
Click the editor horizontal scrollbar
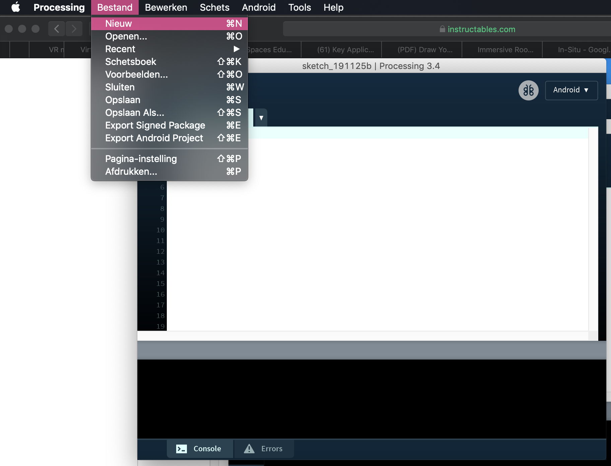click(x=363, y=336)
